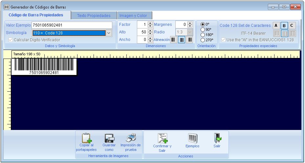Increase the Factor spinner value
This screenshot has width=305, height=163.
pos(150,23)
